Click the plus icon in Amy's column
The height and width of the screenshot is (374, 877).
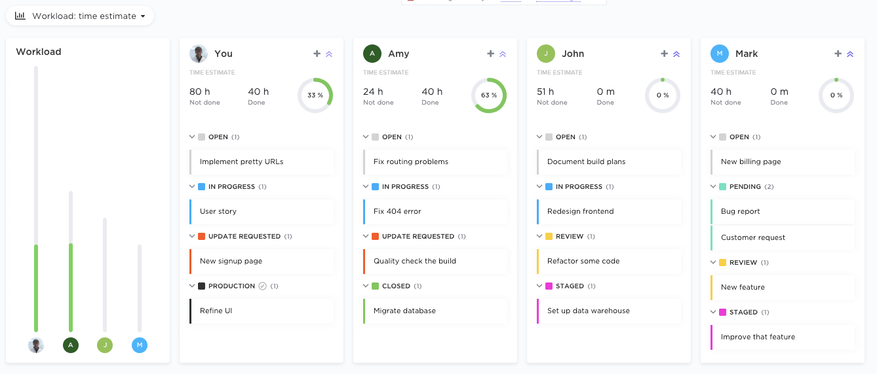(x=490, y=54)
